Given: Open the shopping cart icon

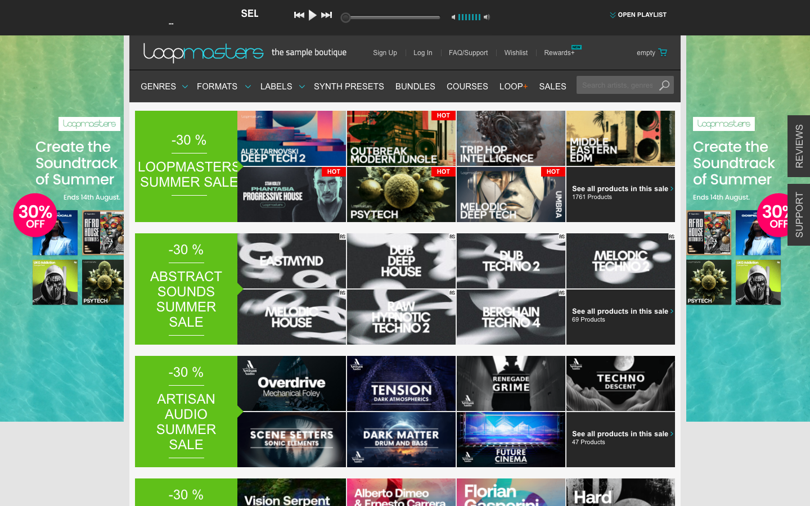Looking at the screenshot, I should (663, 52).
